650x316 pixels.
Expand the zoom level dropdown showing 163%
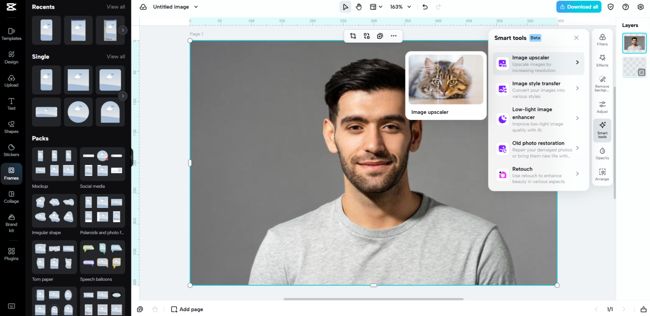coord(400,6)
